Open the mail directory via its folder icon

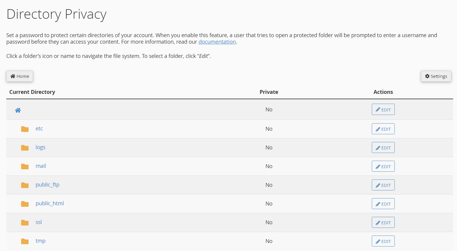(x=25, y=166)
